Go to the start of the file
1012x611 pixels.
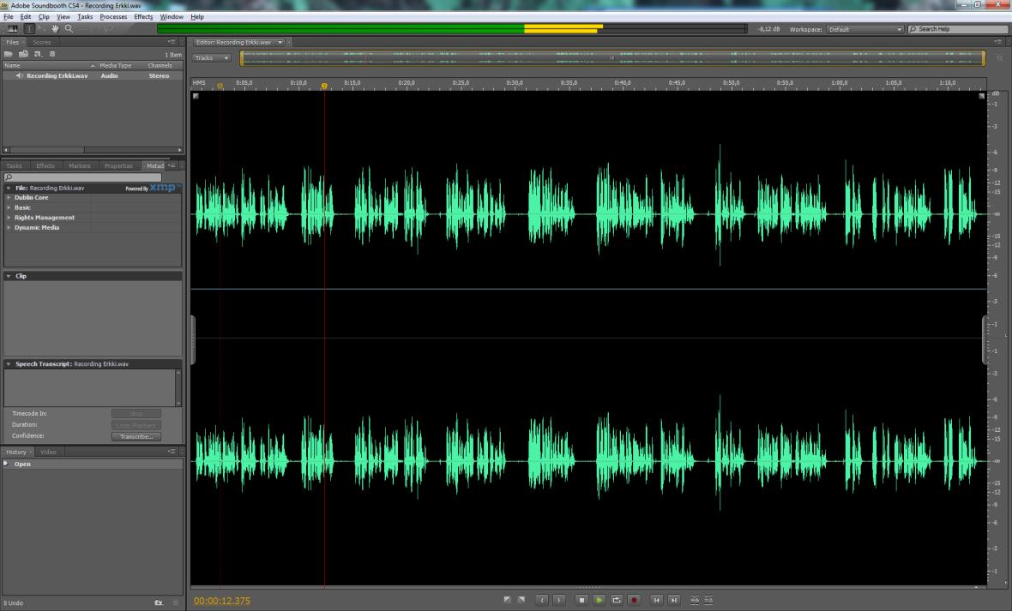[x=656, y=600]
